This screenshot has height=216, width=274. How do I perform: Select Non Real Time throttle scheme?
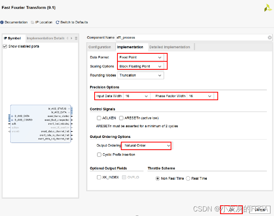click(x=157, y=179)
